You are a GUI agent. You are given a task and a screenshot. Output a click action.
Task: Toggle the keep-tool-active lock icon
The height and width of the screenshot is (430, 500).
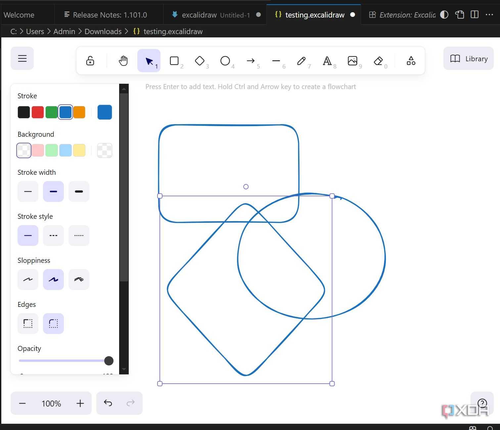(x=90, y=61)
